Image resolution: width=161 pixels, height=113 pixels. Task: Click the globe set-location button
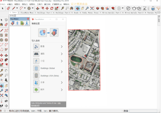click(x=43, y=33)
